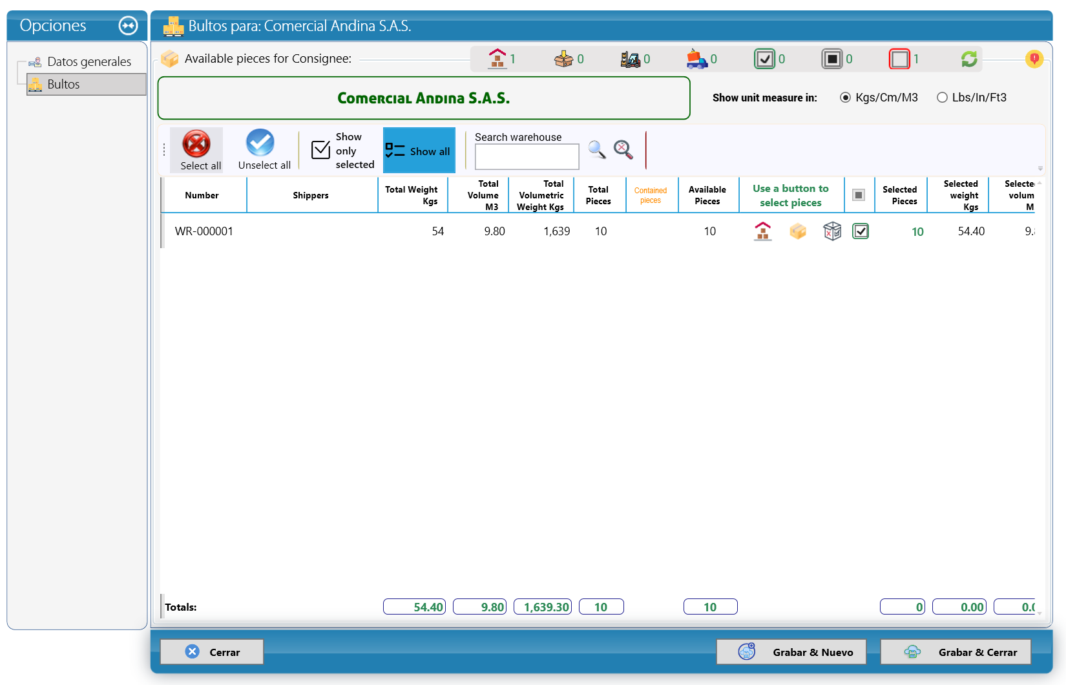Screen dimensions: 1066x685
Task: Focus the Search warehouse text field
Action: point(527,156)
